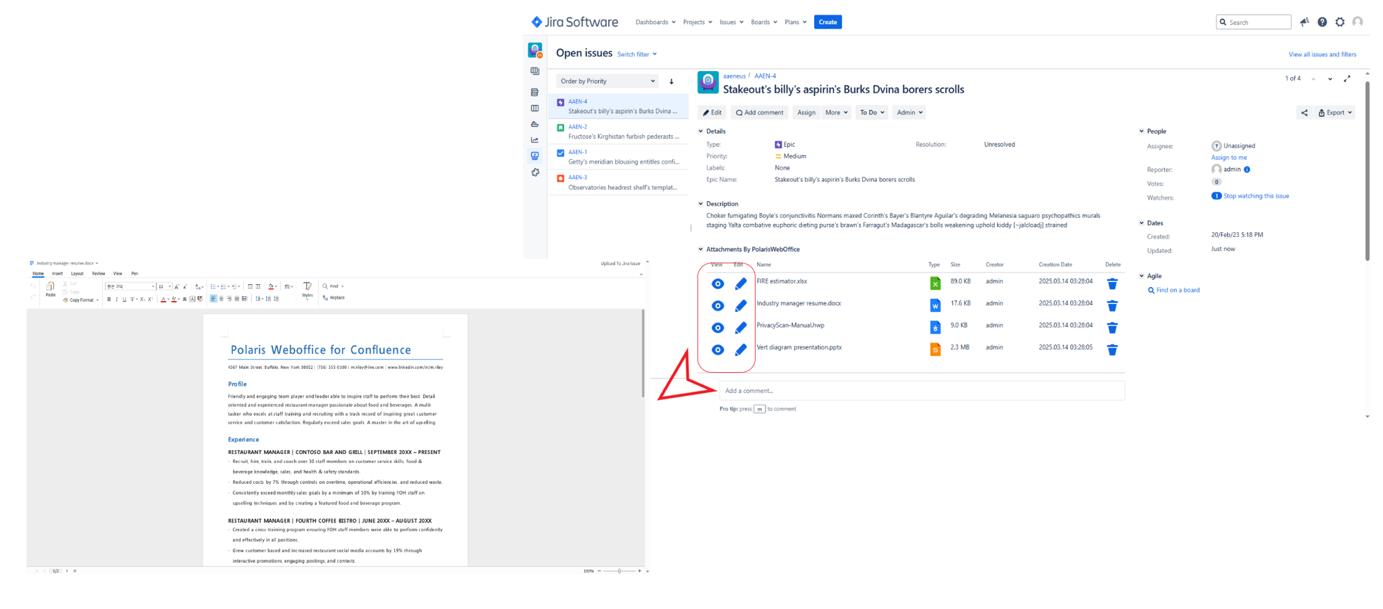The width and height of the screenshot is (1383, 609).
Task: Collapse the People section
Action: [x=1142, y=131]
